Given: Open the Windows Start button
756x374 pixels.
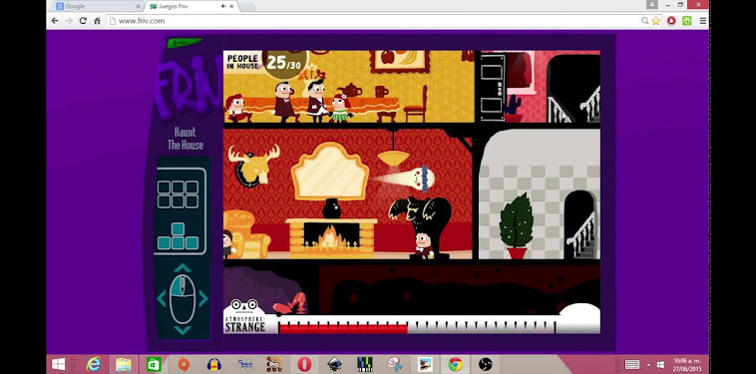Looking at the screenshot, I should 59,364.
